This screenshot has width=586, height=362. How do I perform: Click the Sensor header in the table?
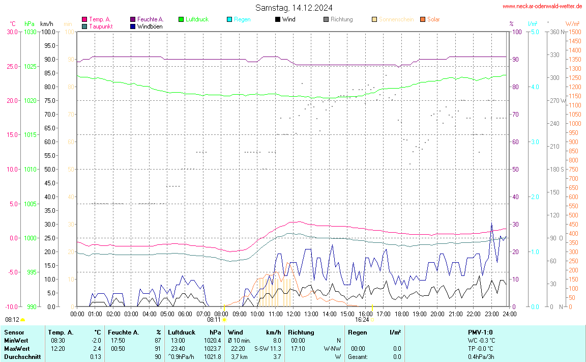click(14, 332)
